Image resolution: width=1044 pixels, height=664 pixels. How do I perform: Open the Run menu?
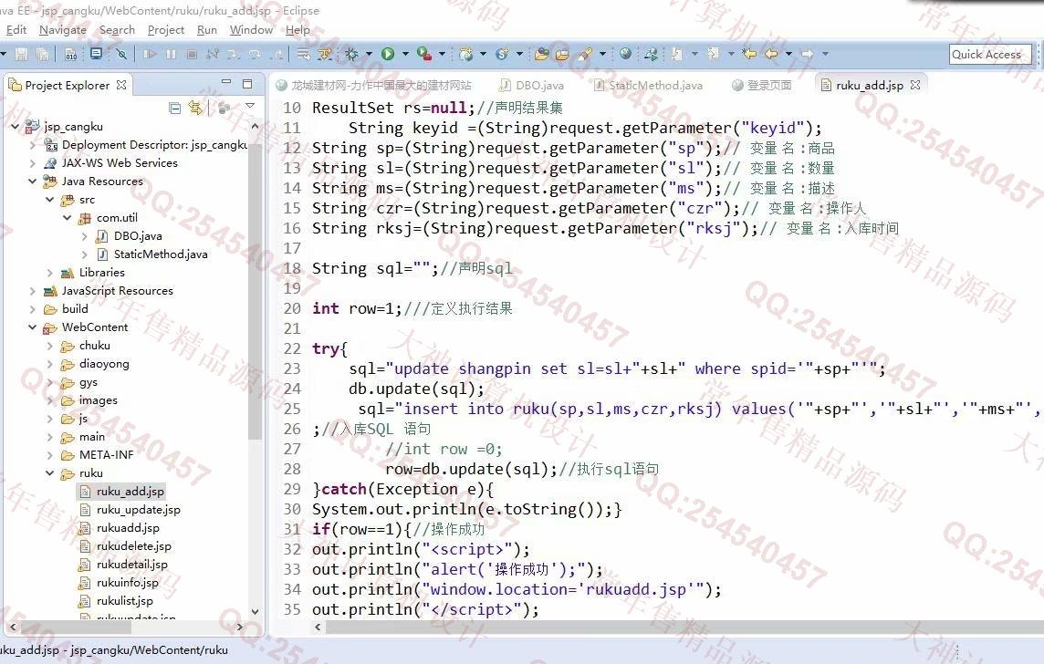(x=207, y=30)
